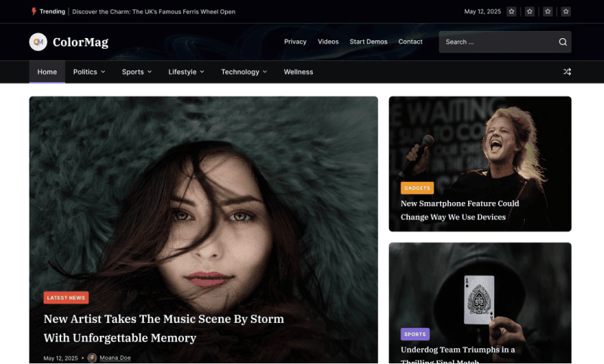Screen dimensions: 604x364
Task: Open the Wellness menu item
Action: pos(298,72)
